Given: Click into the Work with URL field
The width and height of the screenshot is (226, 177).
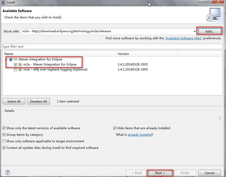Looking at the screenshot, I should (107, 31).
